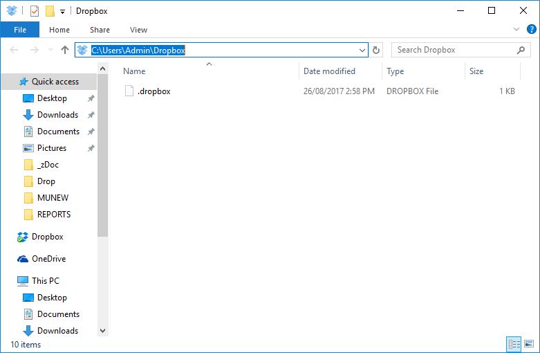
Task: Expand the ribbon with the chevron
Action: tap(516, 29)
